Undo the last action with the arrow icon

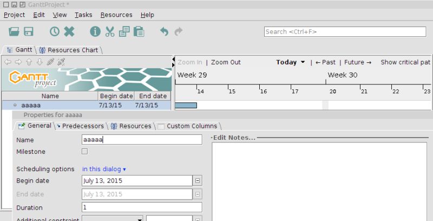[x=165, y=32]
